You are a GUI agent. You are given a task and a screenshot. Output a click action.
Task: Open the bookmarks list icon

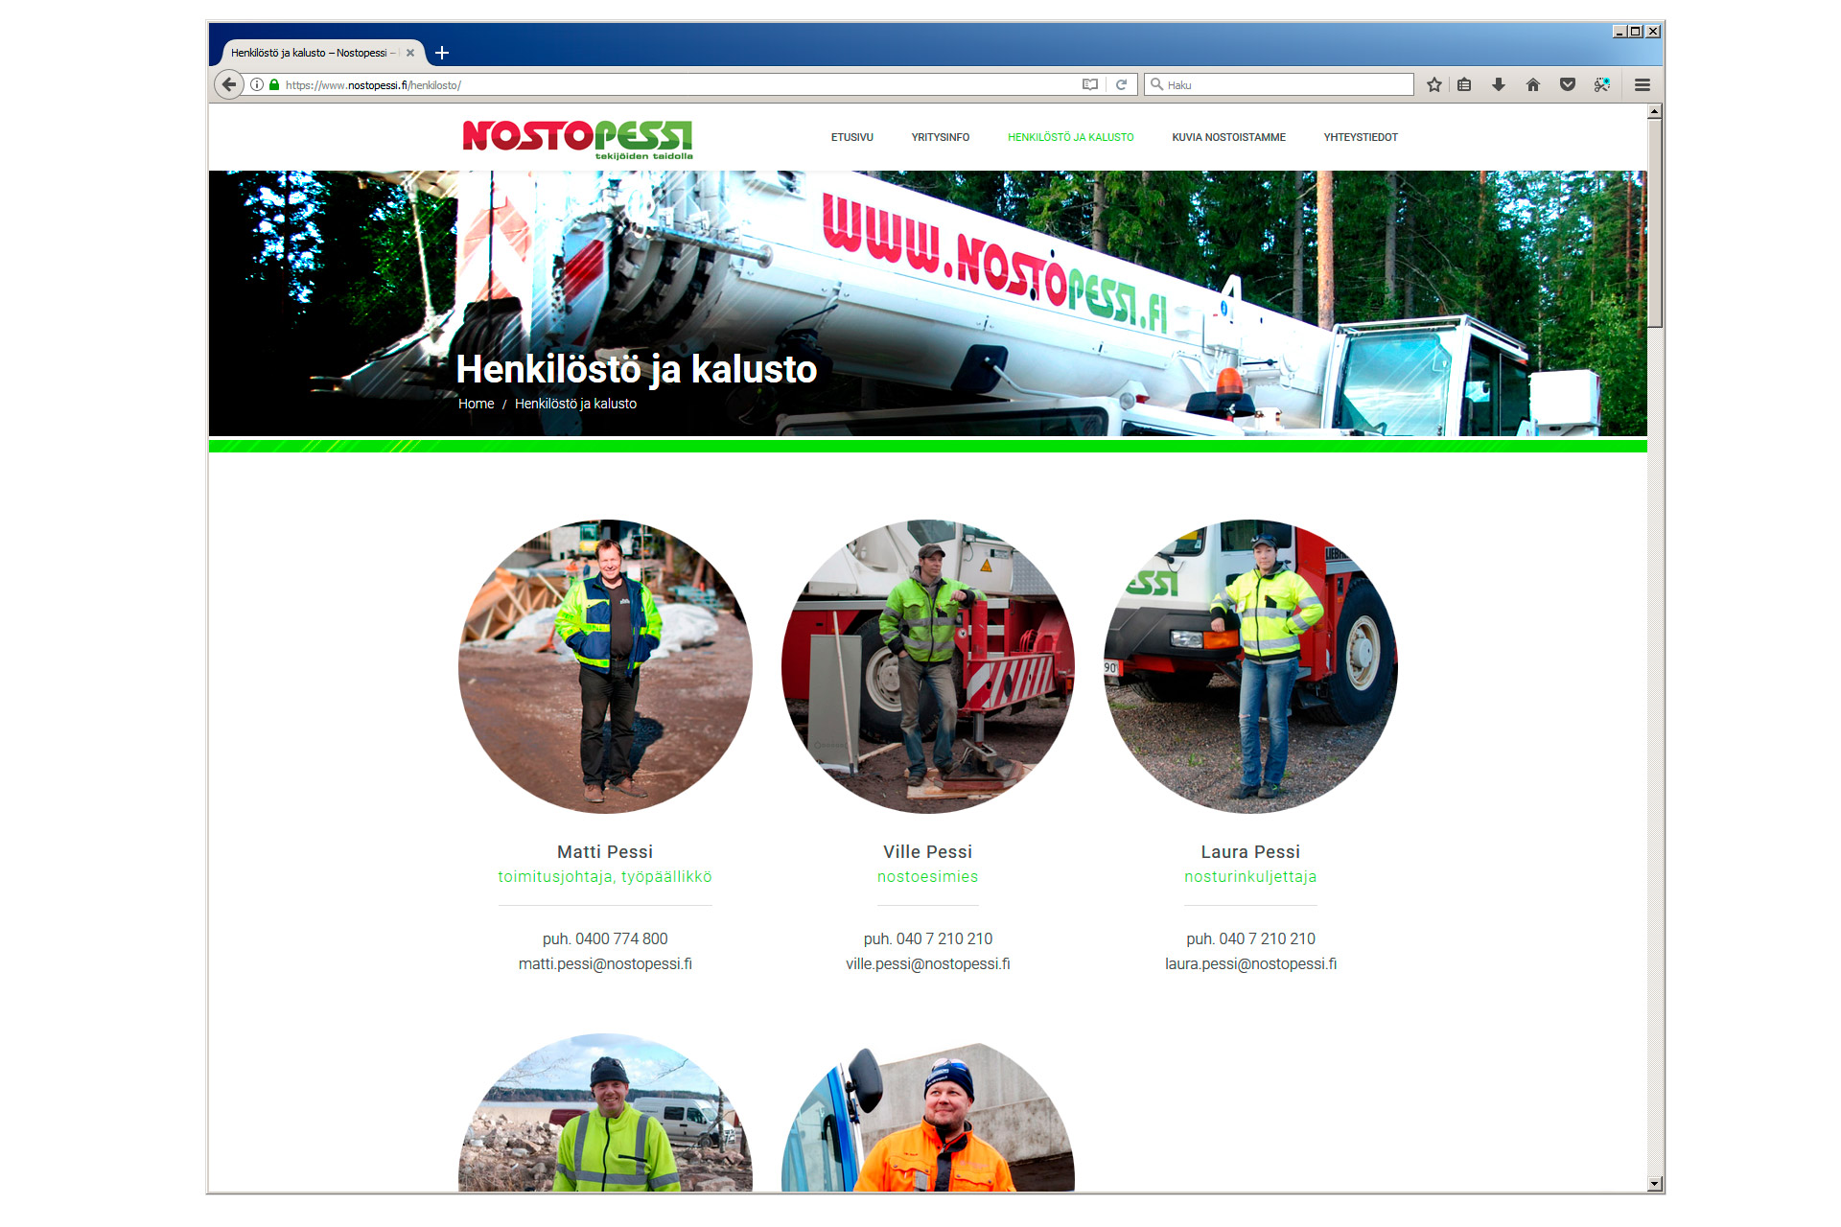coord(1464,84)
